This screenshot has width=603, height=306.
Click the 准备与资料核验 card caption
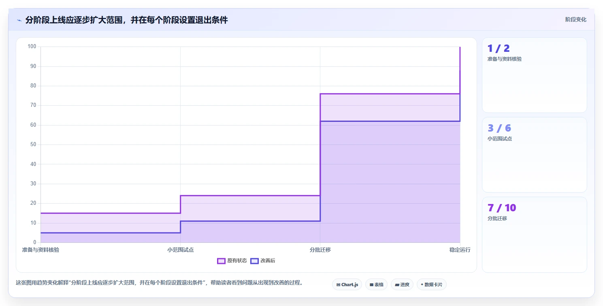(505, 59)
